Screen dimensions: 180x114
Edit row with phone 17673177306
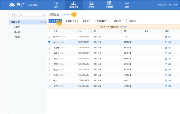pos(168,53)
